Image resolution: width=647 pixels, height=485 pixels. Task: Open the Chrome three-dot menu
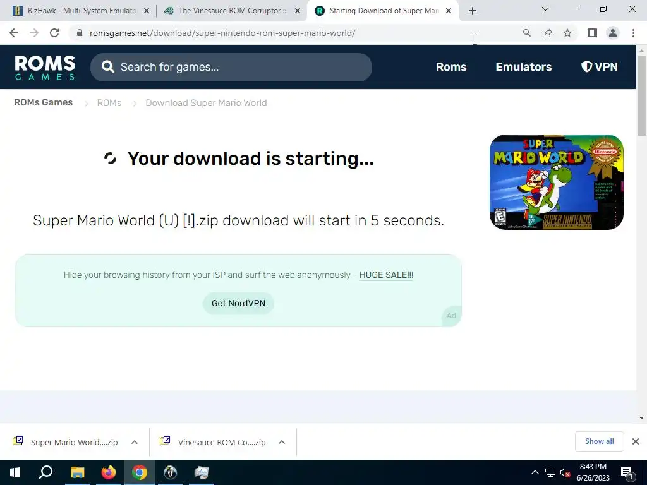coord(633,33)
